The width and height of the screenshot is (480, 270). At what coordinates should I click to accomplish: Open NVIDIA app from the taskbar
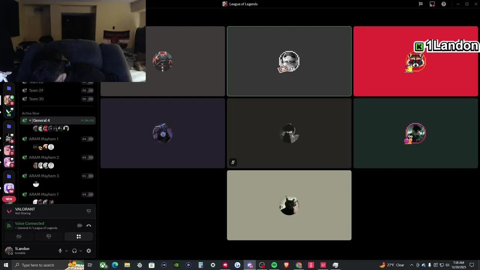[x=176, y=265]
